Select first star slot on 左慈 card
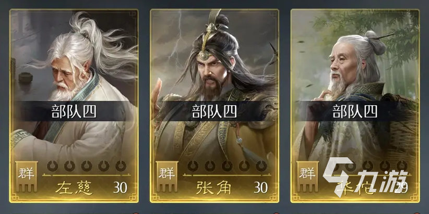Screen dimensions: 429x214 [x=53, y=166]
